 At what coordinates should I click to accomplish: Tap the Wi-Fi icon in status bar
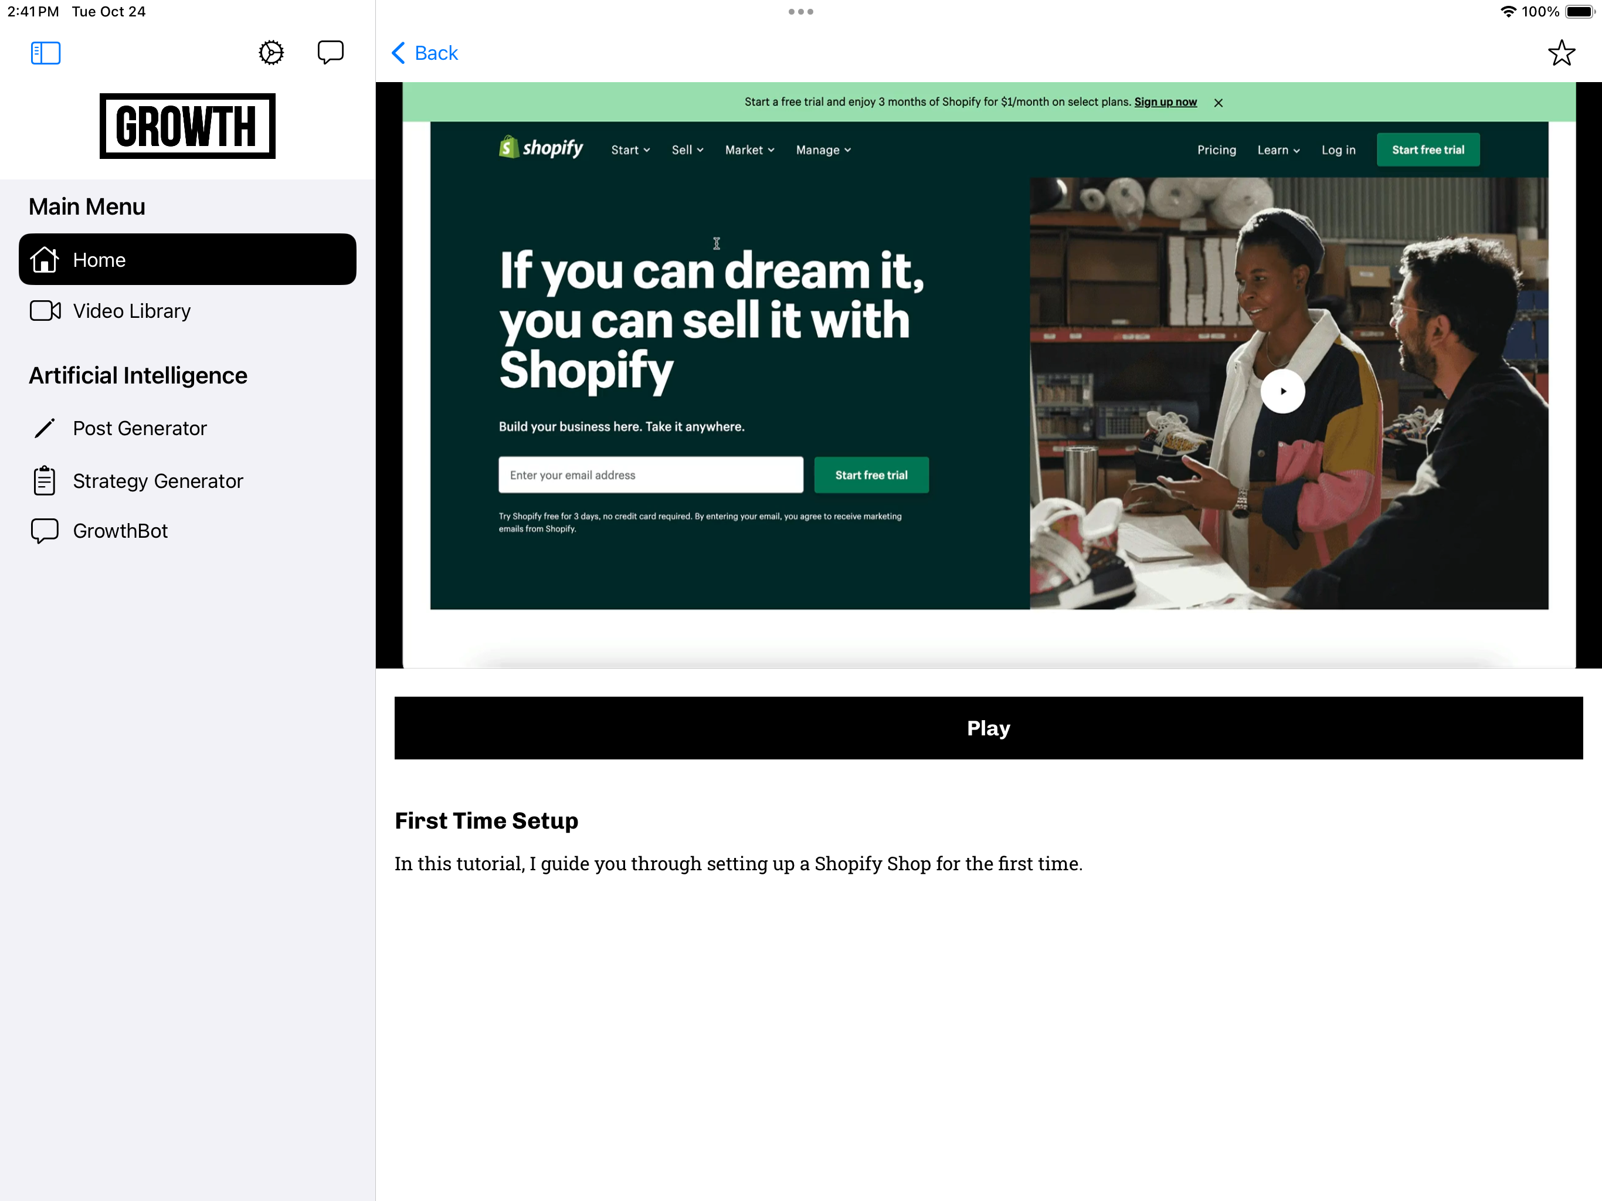click(x=1509, y=12)
